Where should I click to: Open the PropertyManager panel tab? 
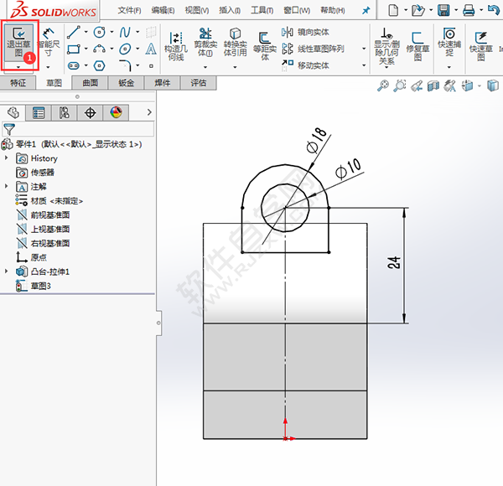tap(39, 113)
